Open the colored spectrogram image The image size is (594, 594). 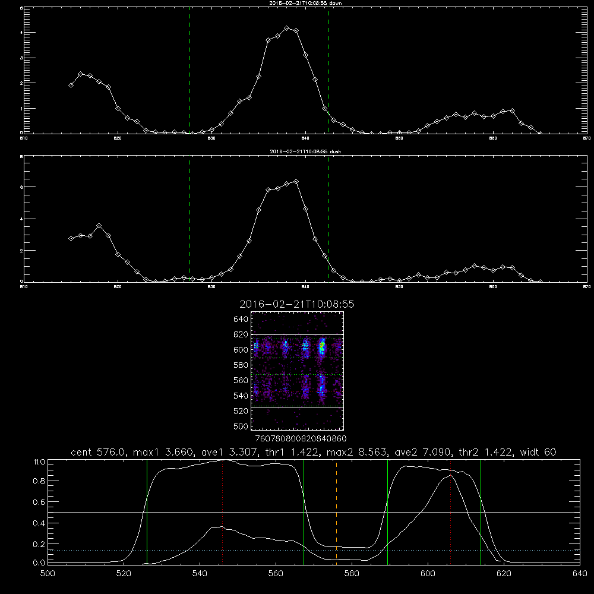[x=297, y=371]
